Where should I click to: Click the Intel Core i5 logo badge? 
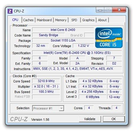coord(109,38)
